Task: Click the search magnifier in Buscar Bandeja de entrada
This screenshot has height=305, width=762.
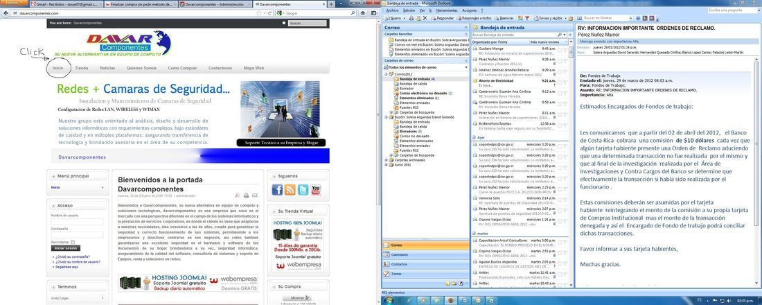Action: pyautogui.click(x=559, y=35)
